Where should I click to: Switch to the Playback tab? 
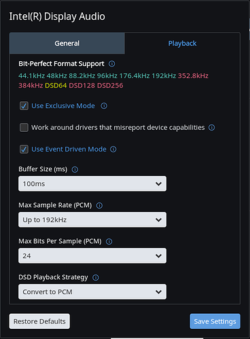[x=182, y=43]
